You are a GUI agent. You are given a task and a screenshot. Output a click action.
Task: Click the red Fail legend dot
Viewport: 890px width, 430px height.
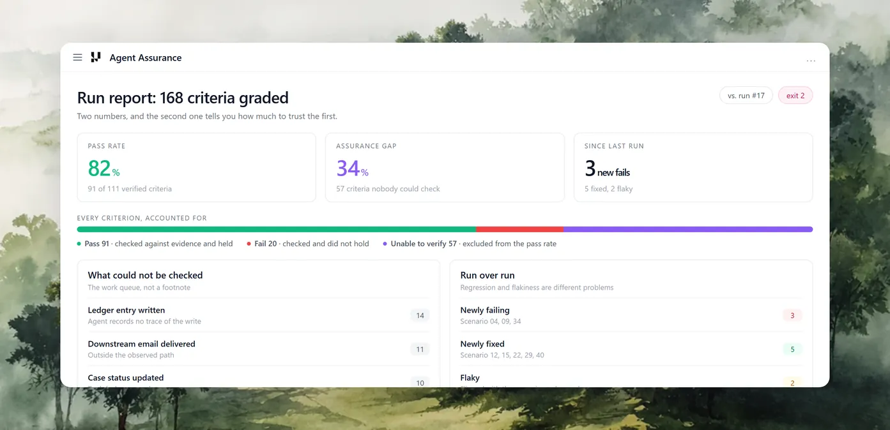coord(249,244)
